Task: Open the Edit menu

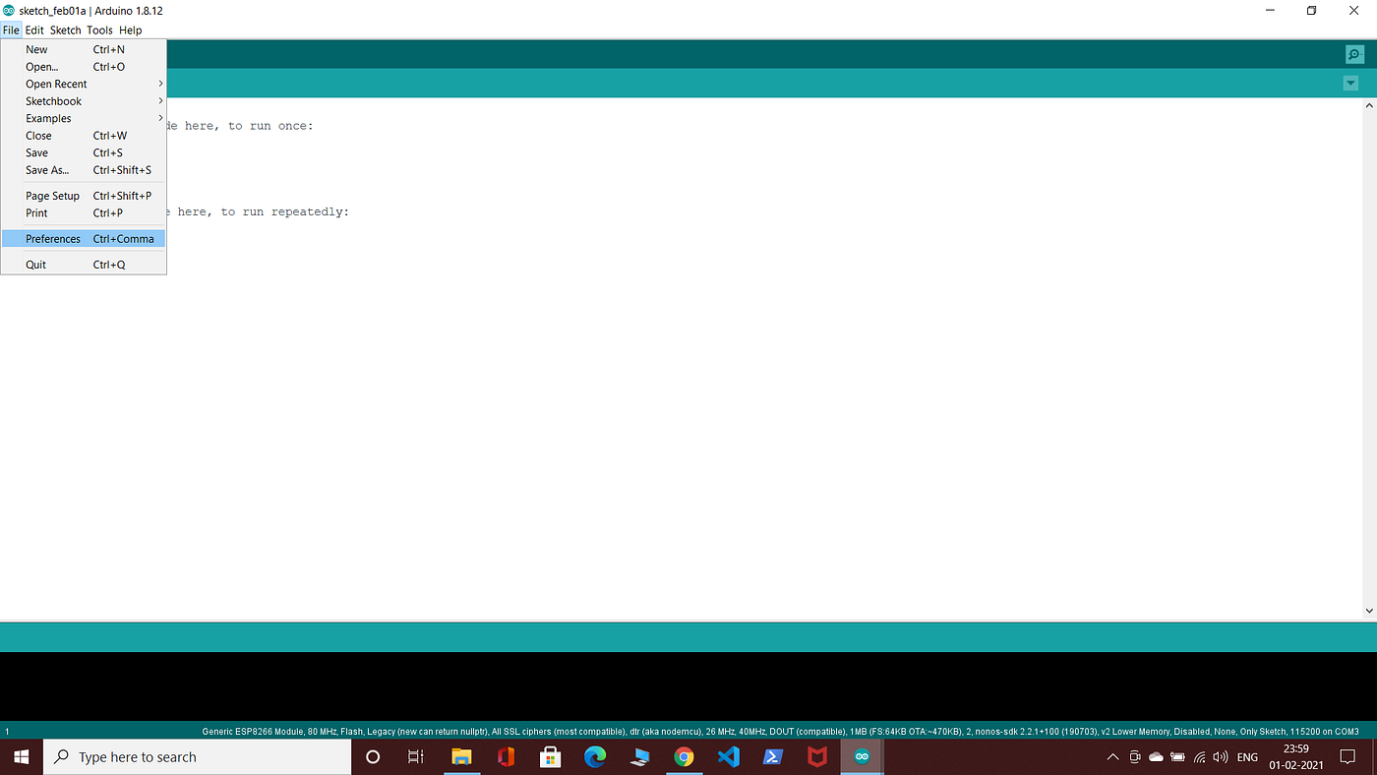Action: [x=34, y=30]
